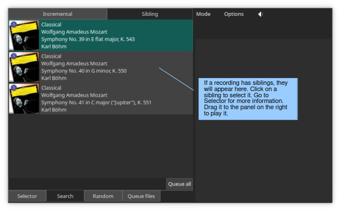Select Symphony No. 40 in G minor
This screenshot has width=341, height=211.
pyautogui.click(x=84, y=71)
